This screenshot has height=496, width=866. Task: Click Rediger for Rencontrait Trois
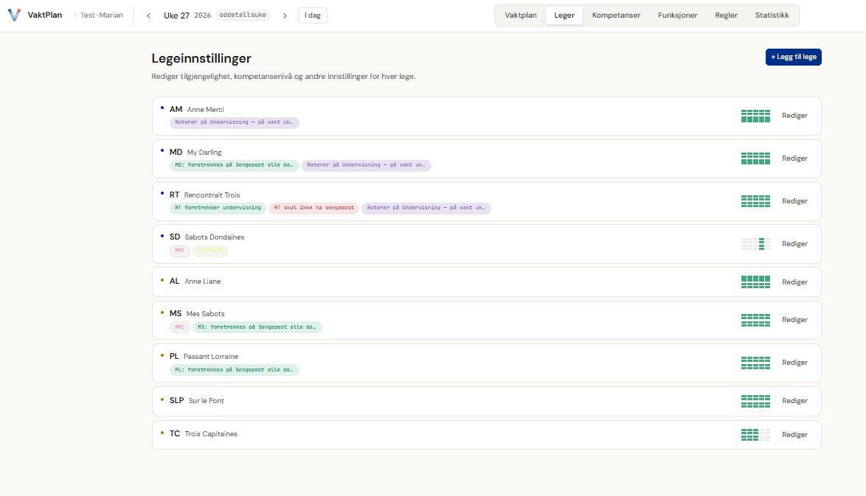tap(794, 201)
